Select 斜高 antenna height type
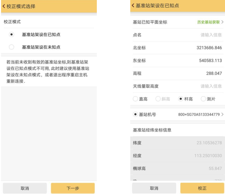The width and height of the screenshot is (225, 194). (x=158, y=99)
